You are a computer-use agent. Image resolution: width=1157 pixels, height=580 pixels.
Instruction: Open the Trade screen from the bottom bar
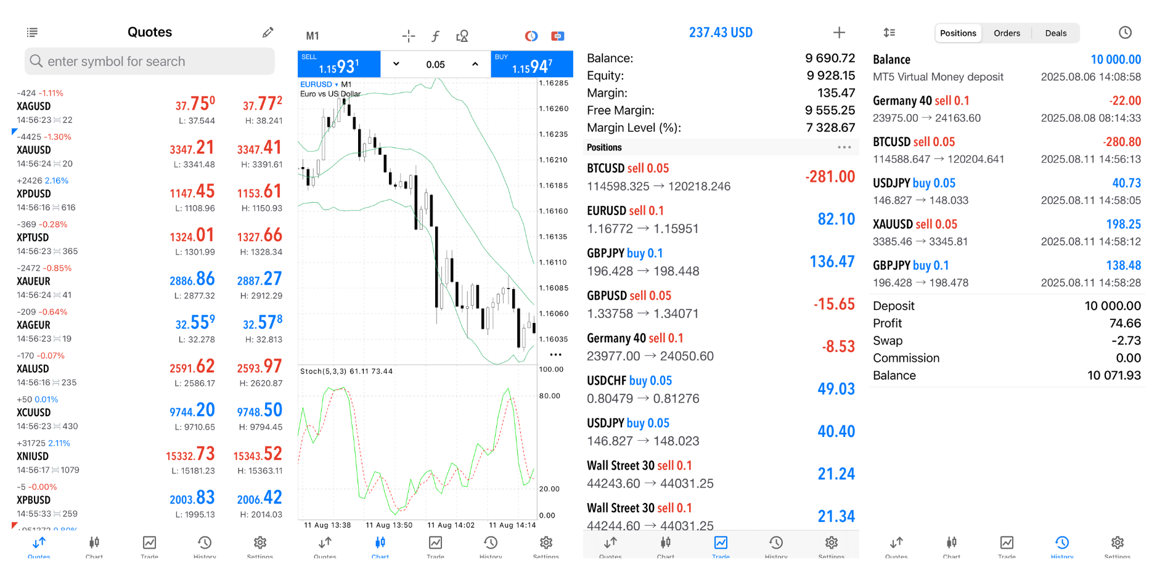tap(721, 546)
